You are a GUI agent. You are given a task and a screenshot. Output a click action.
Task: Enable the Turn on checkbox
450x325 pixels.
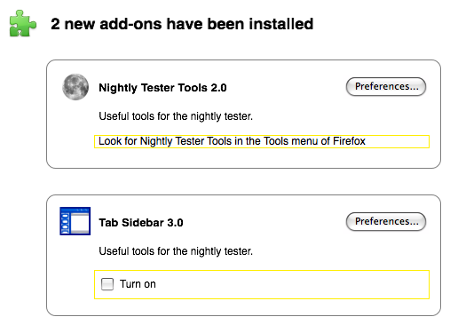pyautogui.click(x=107, y=284)
